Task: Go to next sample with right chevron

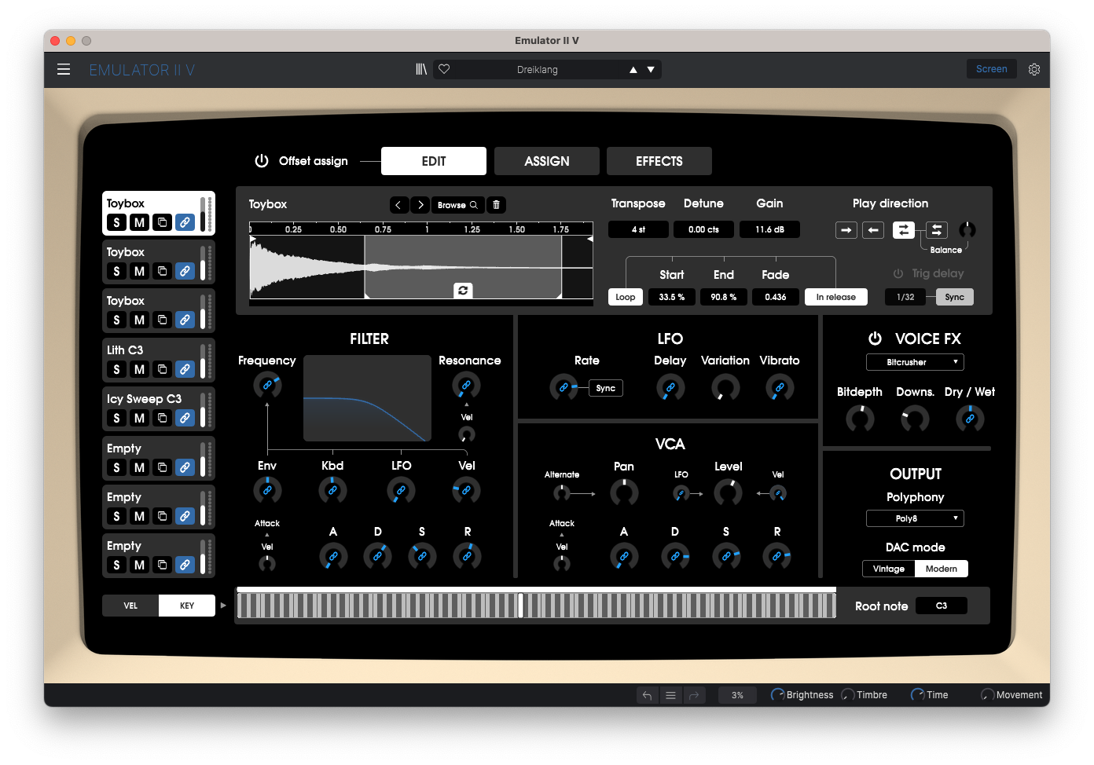Action: pyautogui.click(x=420, y=205)
